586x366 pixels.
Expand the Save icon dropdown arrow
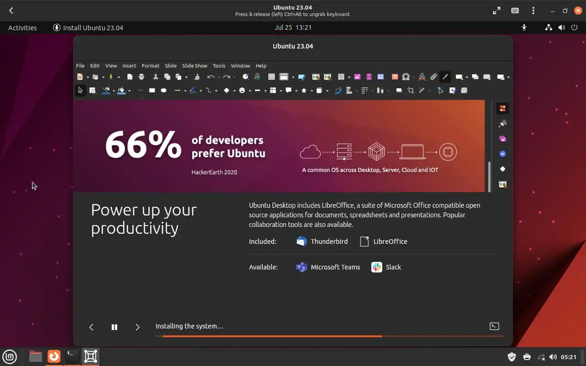coord(119,77)
